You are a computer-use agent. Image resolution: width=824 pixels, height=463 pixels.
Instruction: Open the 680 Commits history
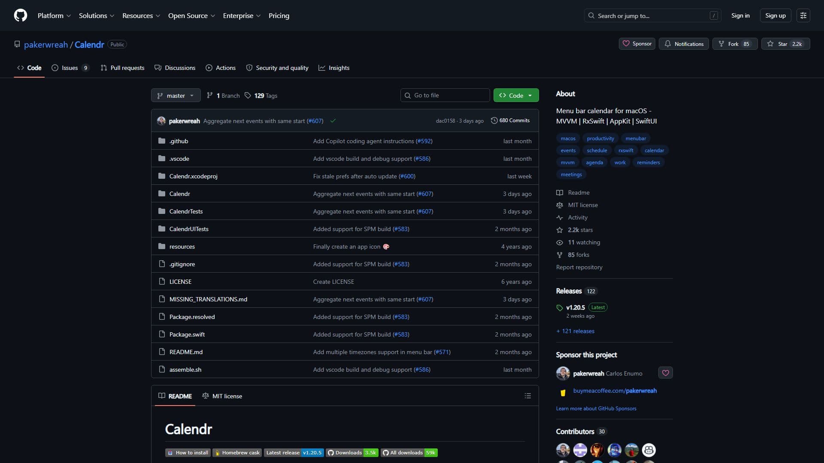pos(510,120)
